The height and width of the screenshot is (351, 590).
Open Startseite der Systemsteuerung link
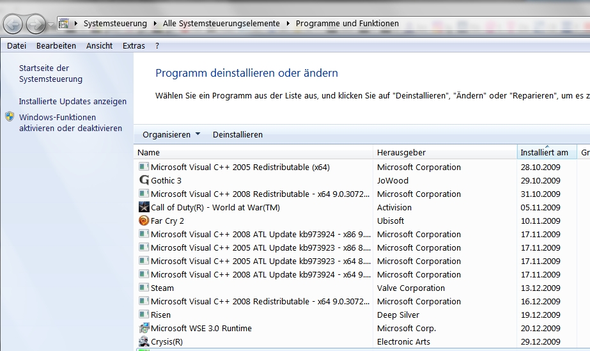(50, 74)
